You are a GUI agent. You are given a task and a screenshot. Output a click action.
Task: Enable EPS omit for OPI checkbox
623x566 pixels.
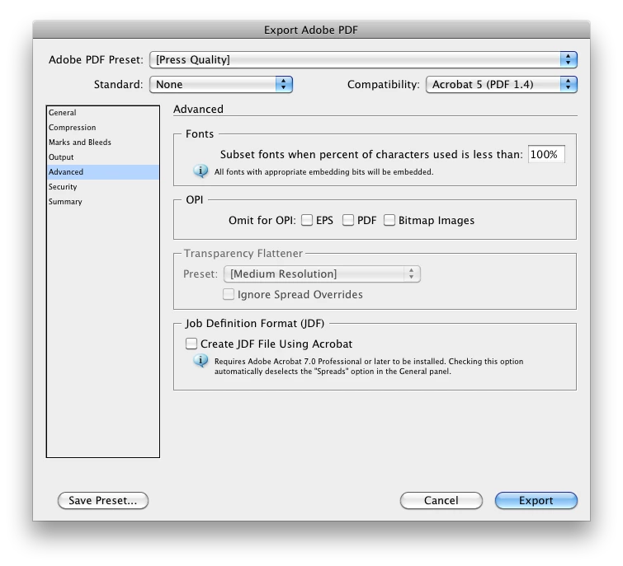(x=307, y=220)
